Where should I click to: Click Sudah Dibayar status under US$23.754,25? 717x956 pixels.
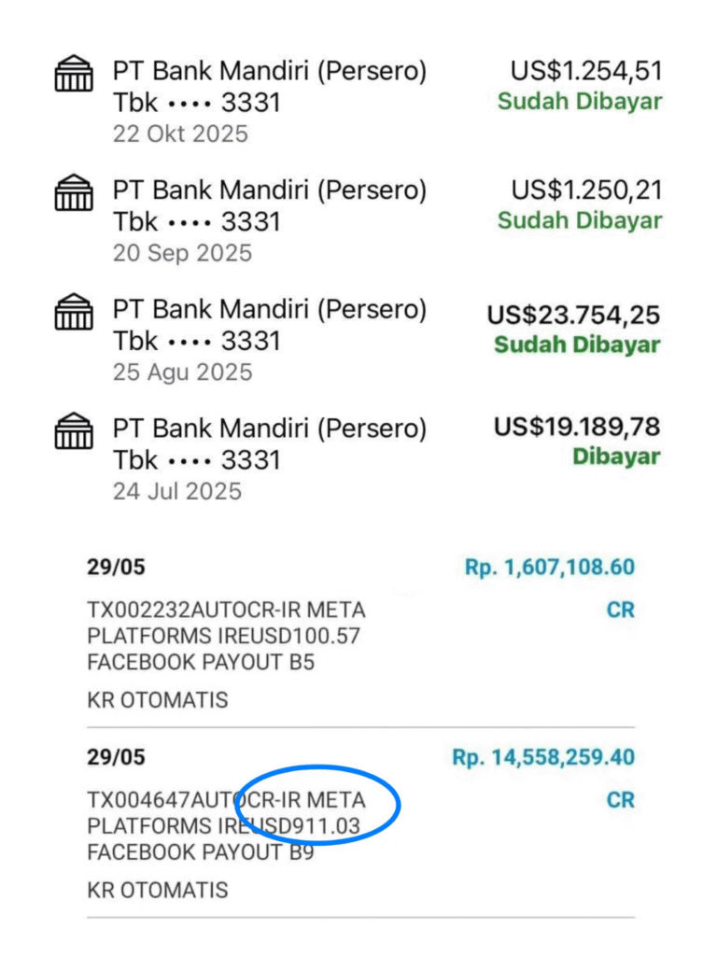577,345
